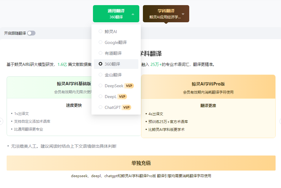The width and height of the screenshot is (281, 188).
Task: Click the 25万+ highlighted text
Action: click(x=156, y=64)
